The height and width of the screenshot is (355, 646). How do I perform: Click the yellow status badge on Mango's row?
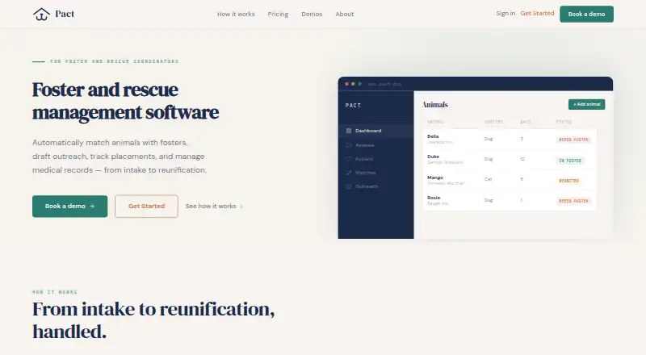569,181
